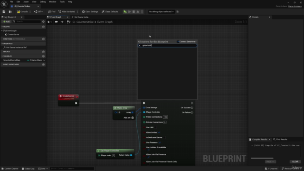Click the On Success execution pin
The image size is (304, 171).
(x=192, y=108)
